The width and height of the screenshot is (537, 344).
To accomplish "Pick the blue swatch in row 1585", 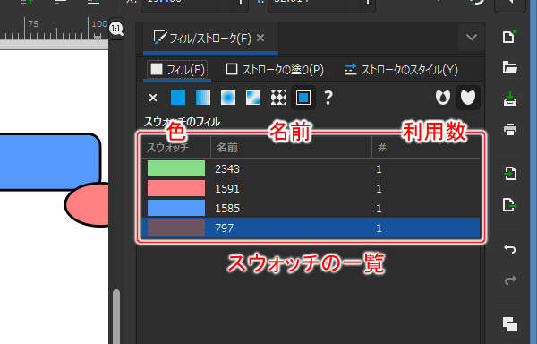I will point(176,208).
